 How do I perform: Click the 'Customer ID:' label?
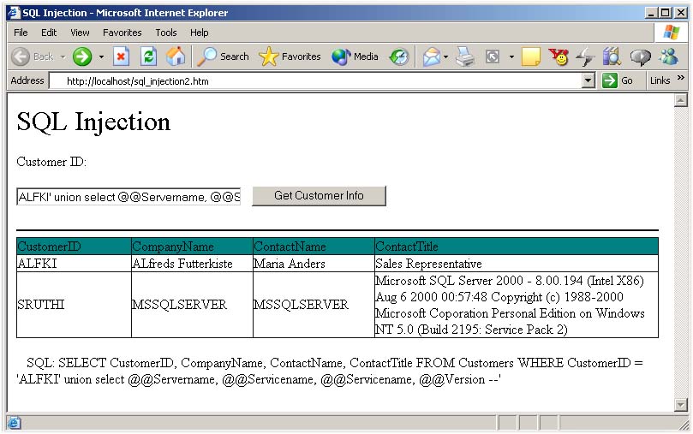(51, 162)
